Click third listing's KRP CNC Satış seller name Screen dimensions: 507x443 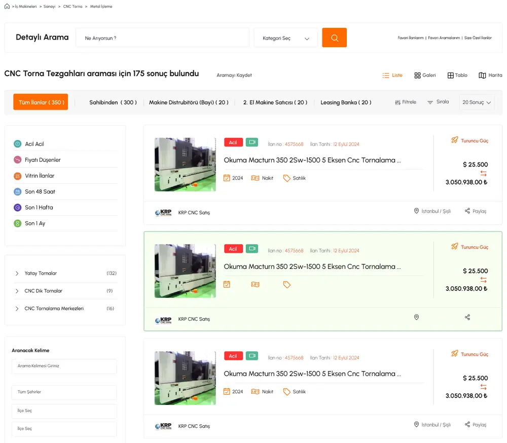tap(194, 426)
